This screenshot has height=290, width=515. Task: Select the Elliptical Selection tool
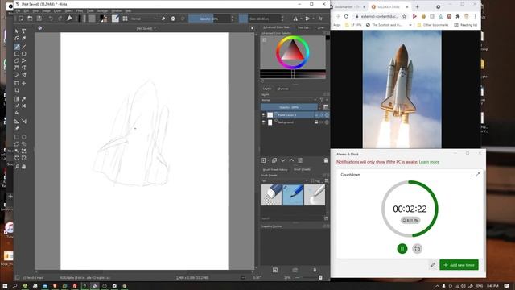(x=24, y=137)
